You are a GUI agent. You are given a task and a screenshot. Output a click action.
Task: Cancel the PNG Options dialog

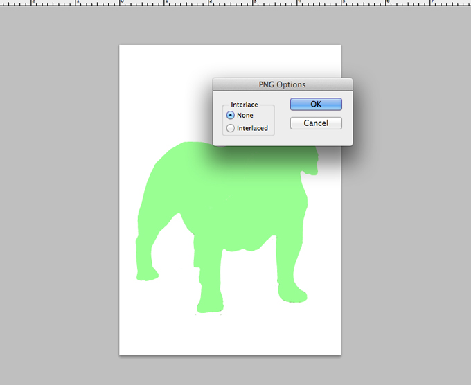(316, 123)
